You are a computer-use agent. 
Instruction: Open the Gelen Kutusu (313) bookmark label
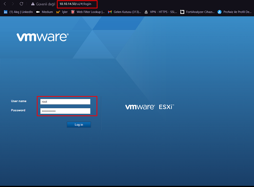pyautogui.click(x=127, y=12)
